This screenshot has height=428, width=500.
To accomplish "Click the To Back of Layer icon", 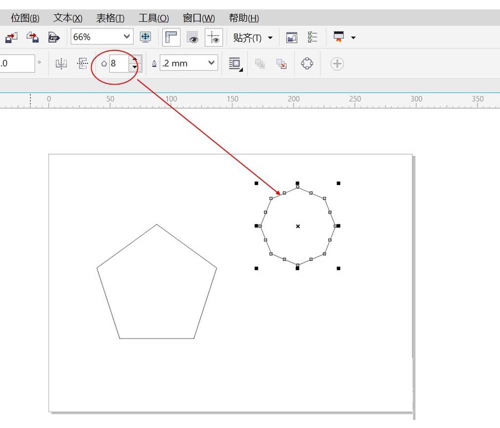I will click(x=281, y=63).
